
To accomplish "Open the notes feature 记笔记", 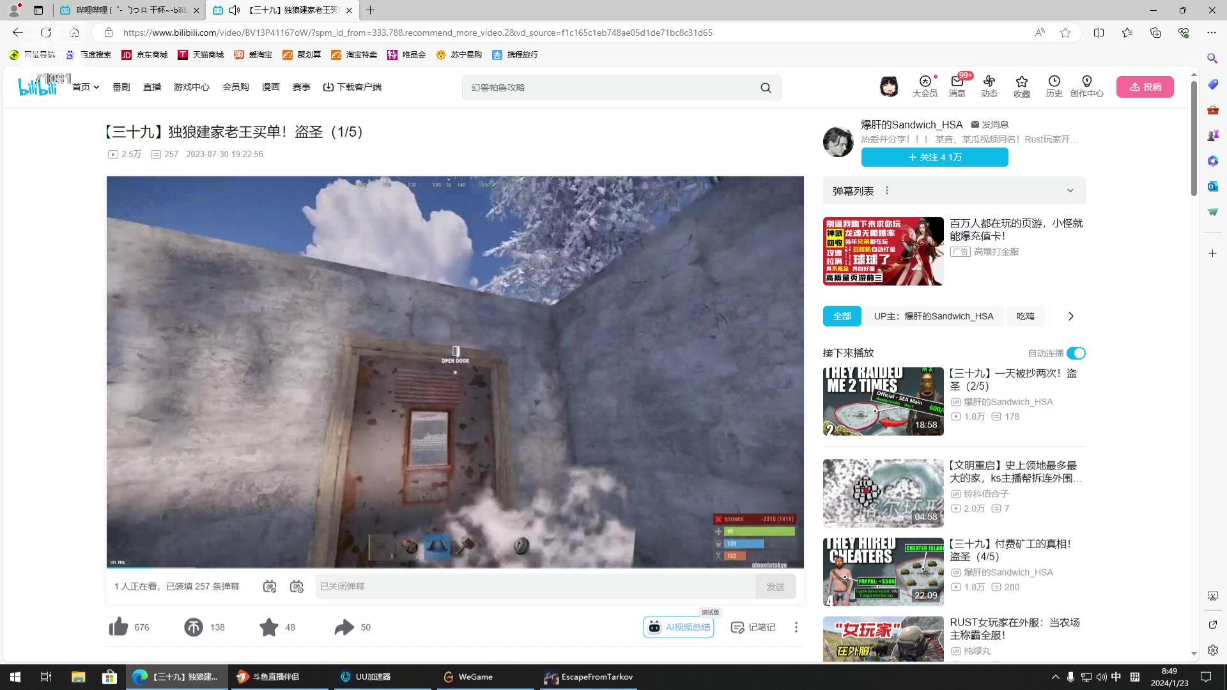I will point(753,627).
